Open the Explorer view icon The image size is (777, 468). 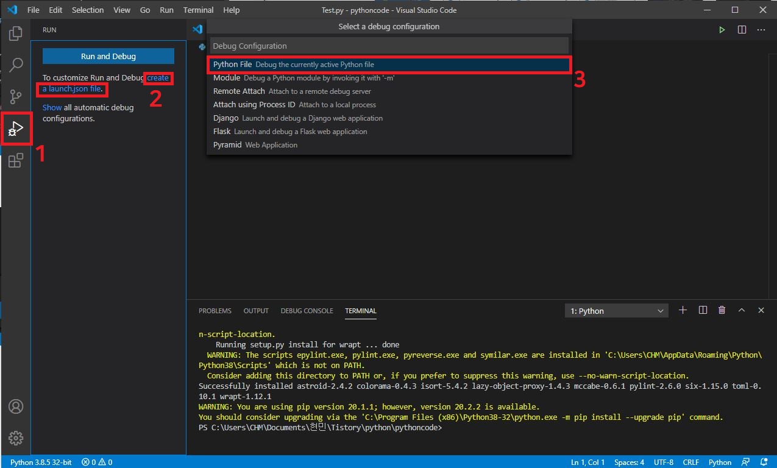[x=16, y=34]
